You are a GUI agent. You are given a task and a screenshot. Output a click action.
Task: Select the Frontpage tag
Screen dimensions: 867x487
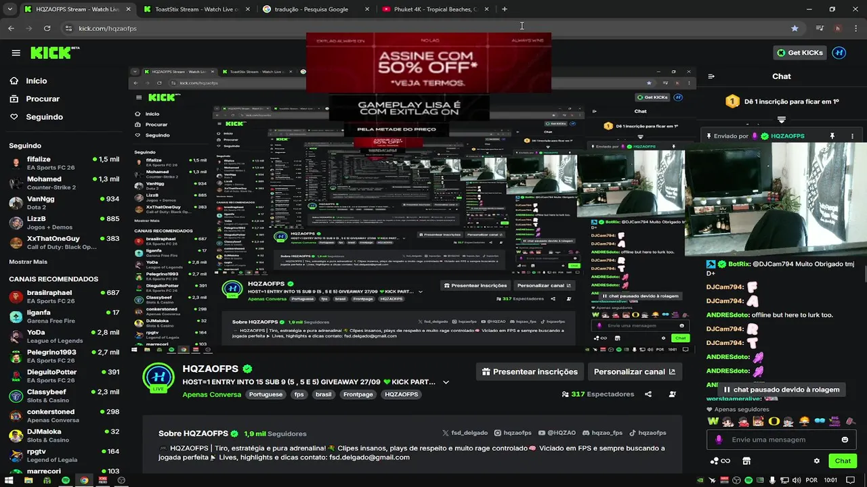point(358,394)
